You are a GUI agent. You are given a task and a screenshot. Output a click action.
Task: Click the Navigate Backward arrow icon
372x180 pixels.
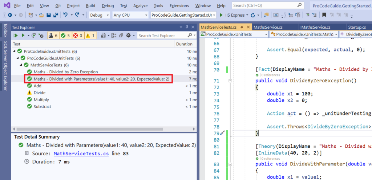pos(10,15)
